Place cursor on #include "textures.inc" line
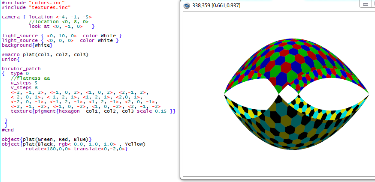This screenshot has height=182, width=375. tap(36, 7)
